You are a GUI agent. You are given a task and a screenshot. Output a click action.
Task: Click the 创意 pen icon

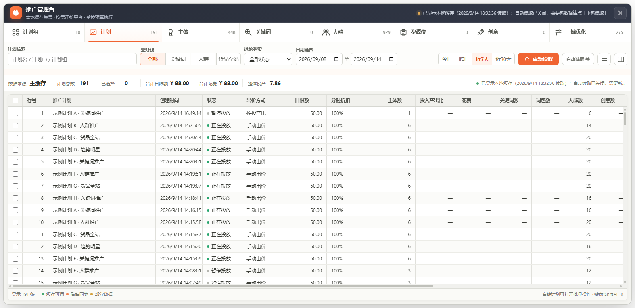tap(480, 32)
